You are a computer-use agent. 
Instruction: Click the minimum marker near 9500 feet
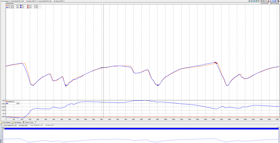pyautogui.click(x=158, y=85)
